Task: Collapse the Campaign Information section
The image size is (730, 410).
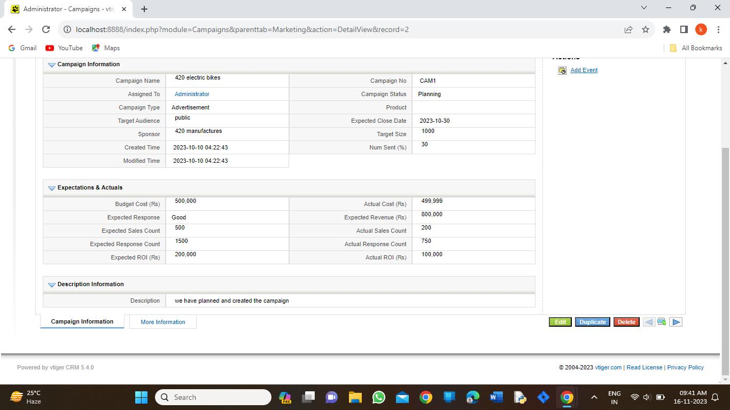Action: [x=52, y=64]
